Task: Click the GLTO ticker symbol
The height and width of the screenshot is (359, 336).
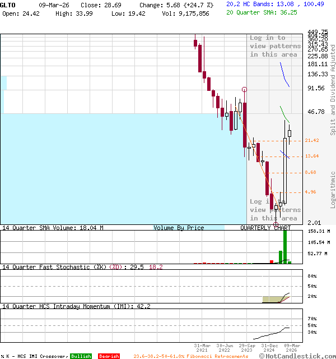Action: click(x=8, y=4)
